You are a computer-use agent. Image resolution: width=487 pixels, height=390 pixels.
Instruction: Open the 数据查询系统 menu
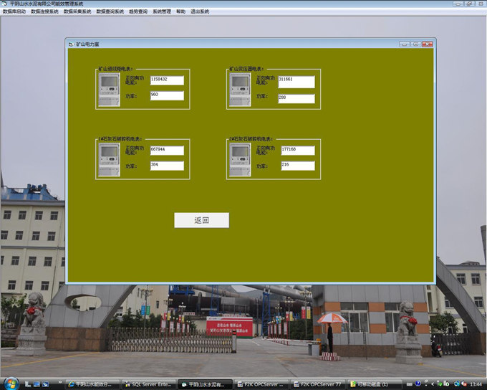pyautogui.click(x=110, y=11)
